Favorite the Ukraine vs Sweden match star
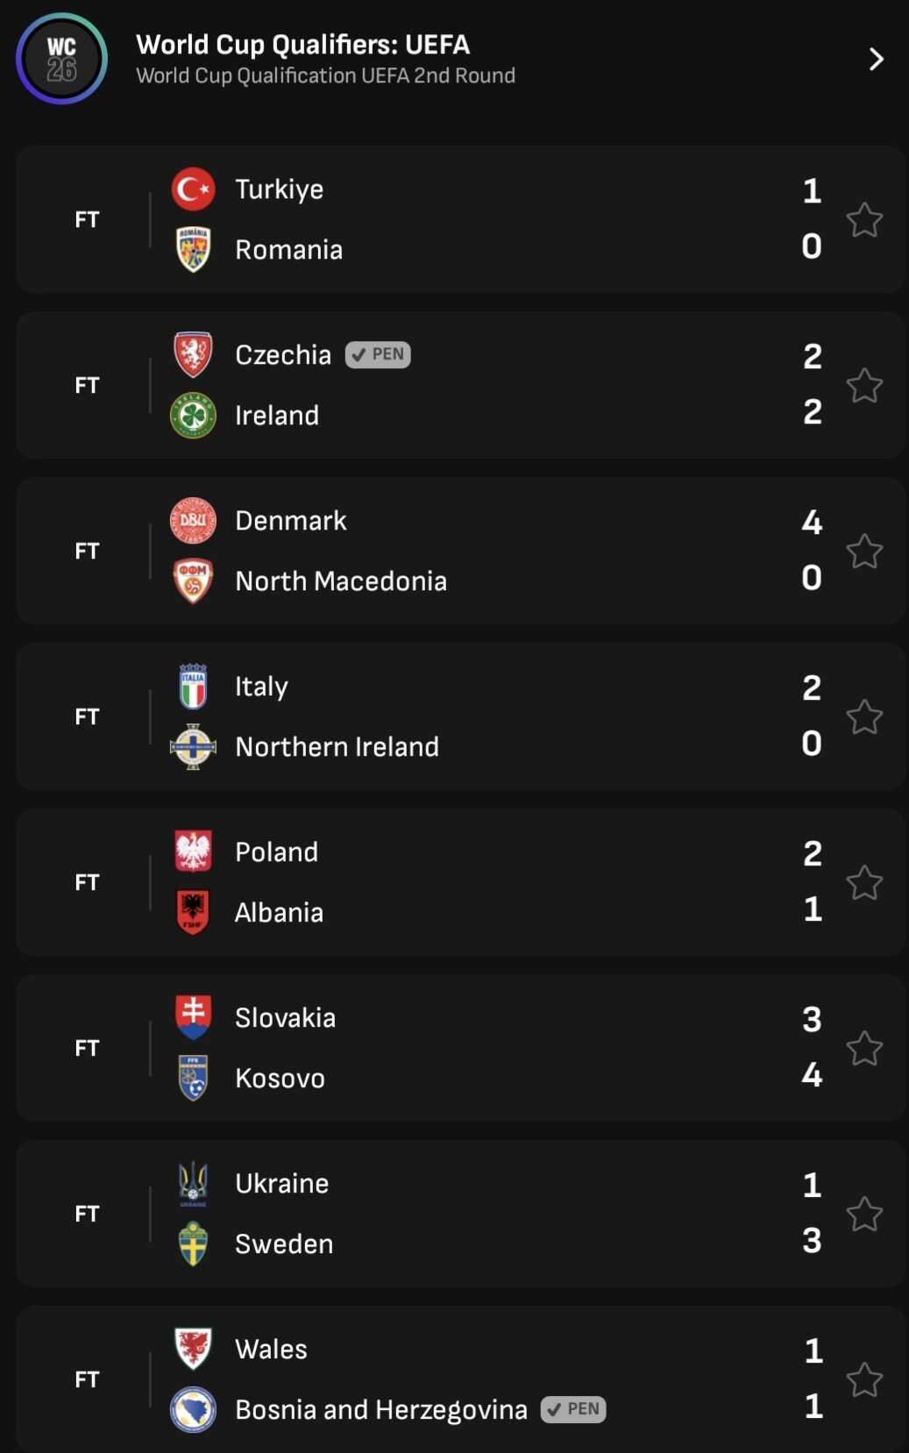This screenshot has width=909, height=1453. tap(864, 1214)
